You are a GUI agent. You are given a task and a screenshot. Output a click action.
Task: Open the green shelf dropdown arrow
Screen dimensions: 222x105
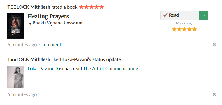pos(204,15)
